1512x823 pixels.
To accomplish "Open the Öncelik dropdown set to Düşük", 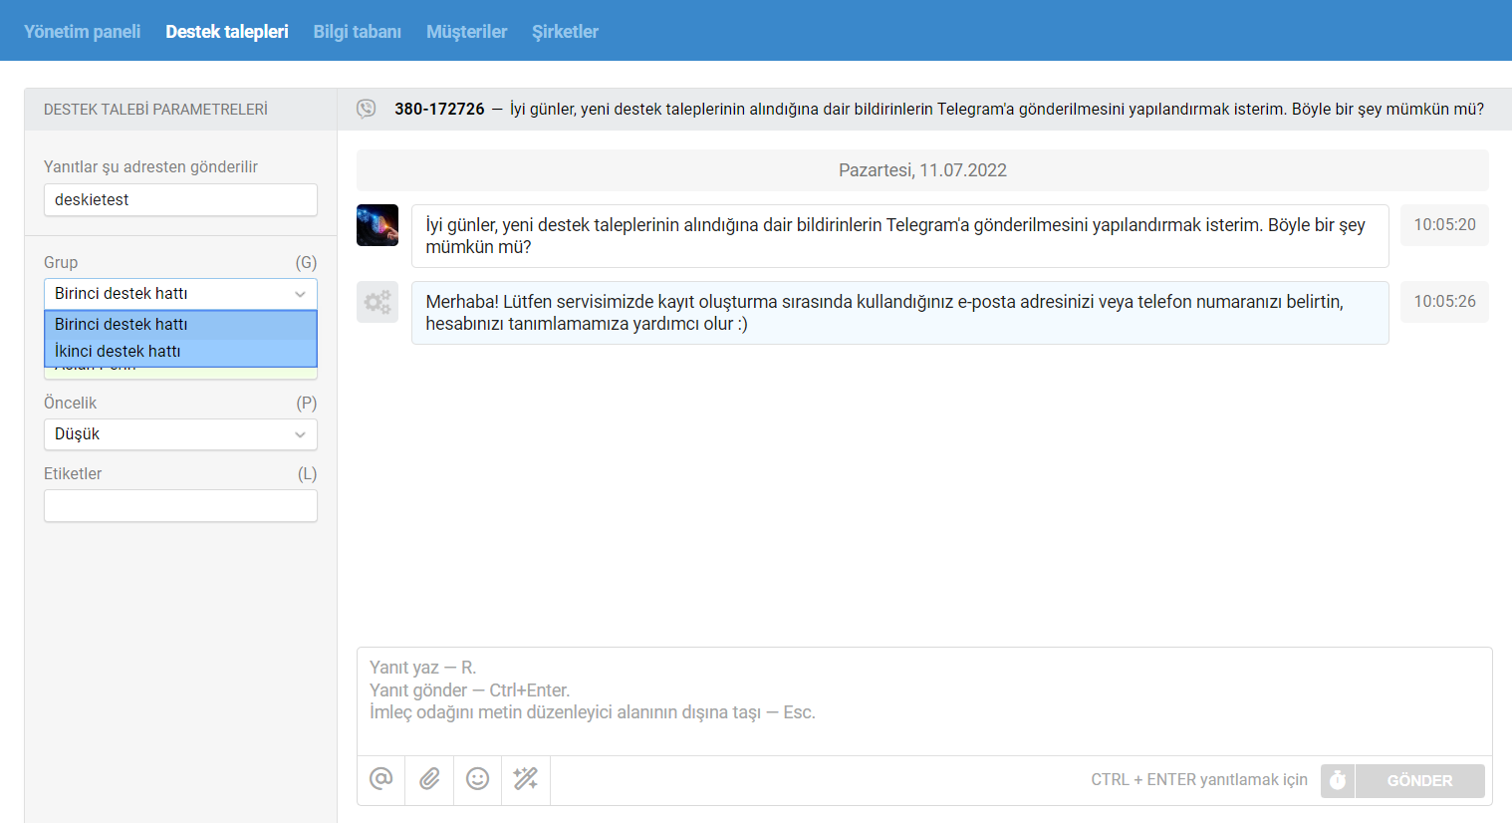I will point(180,434).
